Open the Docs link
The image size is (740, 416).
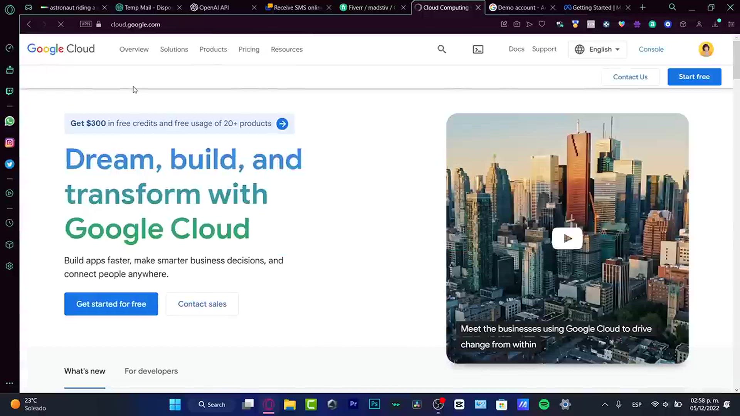click(x=516, y=49)
